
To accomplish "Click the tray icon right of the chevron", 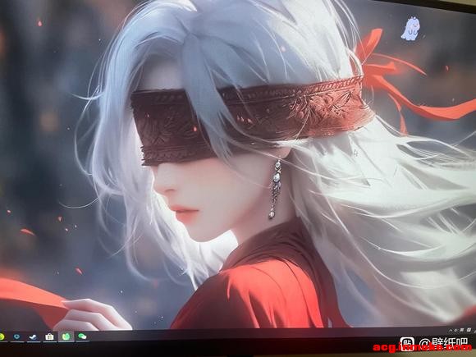I will click(455, 330).
